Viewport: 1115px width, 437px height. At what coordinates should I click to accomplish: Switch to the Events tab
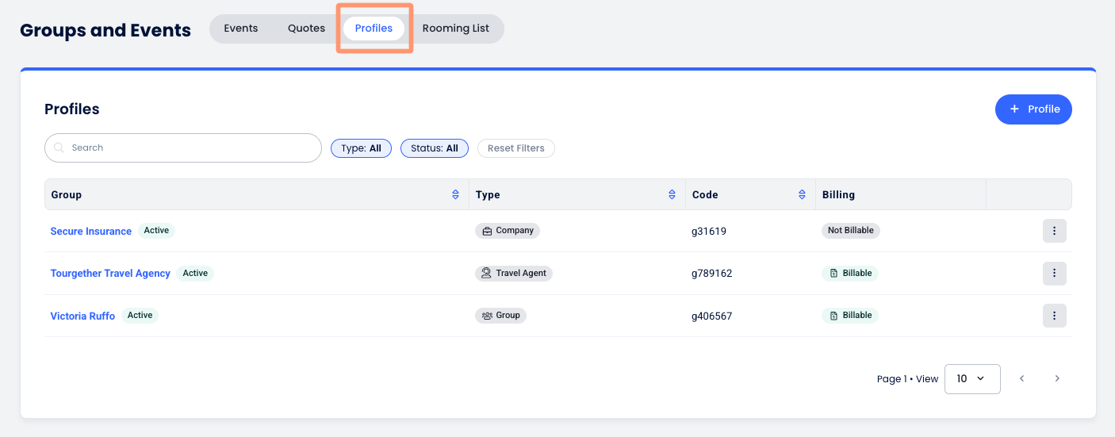tap(240, 29)
